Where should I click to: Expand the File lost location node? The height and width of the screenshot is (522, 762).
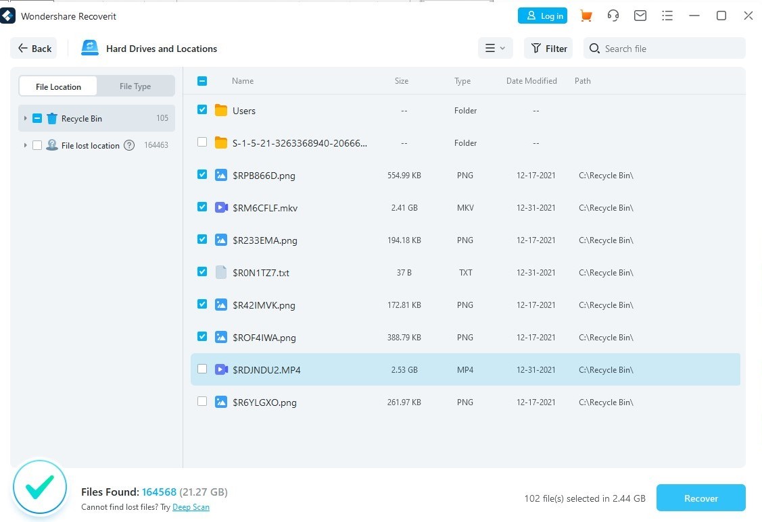(25, 145)
